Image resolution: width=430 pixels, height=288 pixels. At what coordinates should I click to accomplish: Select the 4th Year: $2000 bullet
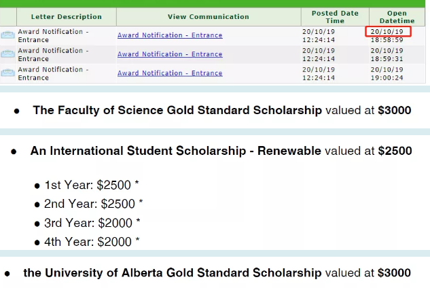[92, 242]
